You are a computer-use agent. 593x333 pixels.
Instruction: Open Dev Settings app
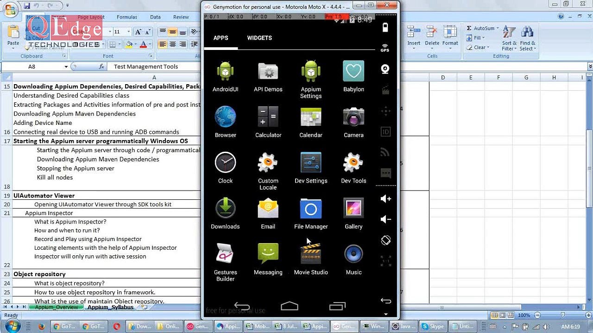coord(311,168)
